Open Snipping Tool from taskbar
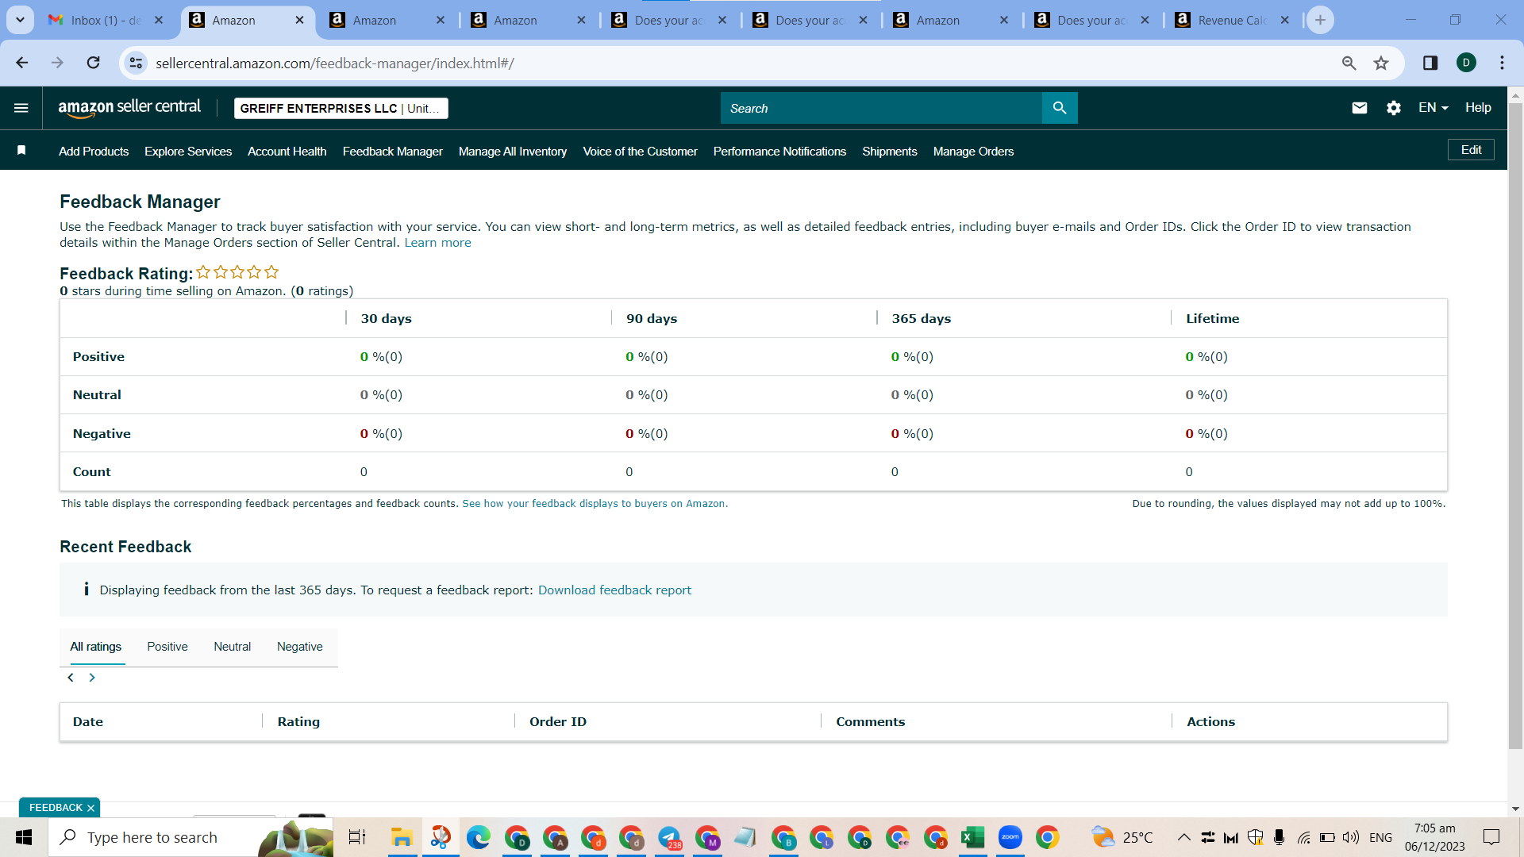 pos(441,837)
